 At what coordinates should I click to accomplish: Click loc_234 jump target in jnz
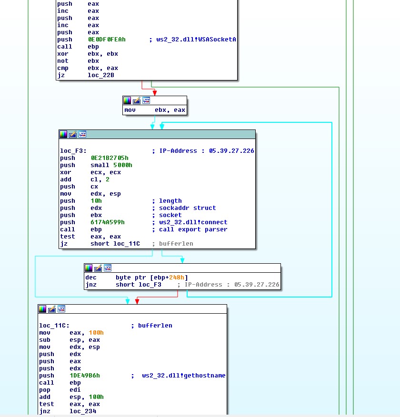pos(83,411)
